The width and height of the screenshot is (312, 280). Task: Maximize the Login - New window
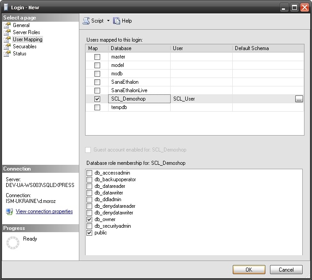click(x=294, y=8)
